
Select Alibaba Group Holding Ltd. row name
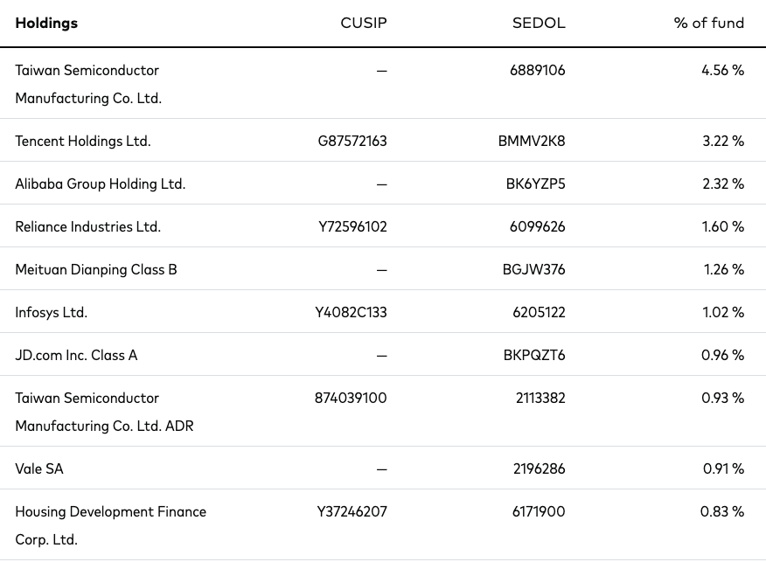click(x=101, y=184)
